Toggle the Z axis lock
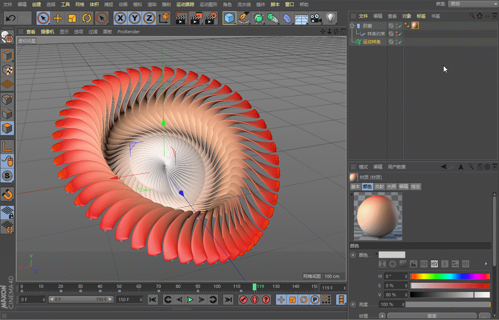Image resolution: width=499 pixels, height=320 pixels. click(149, 18)
